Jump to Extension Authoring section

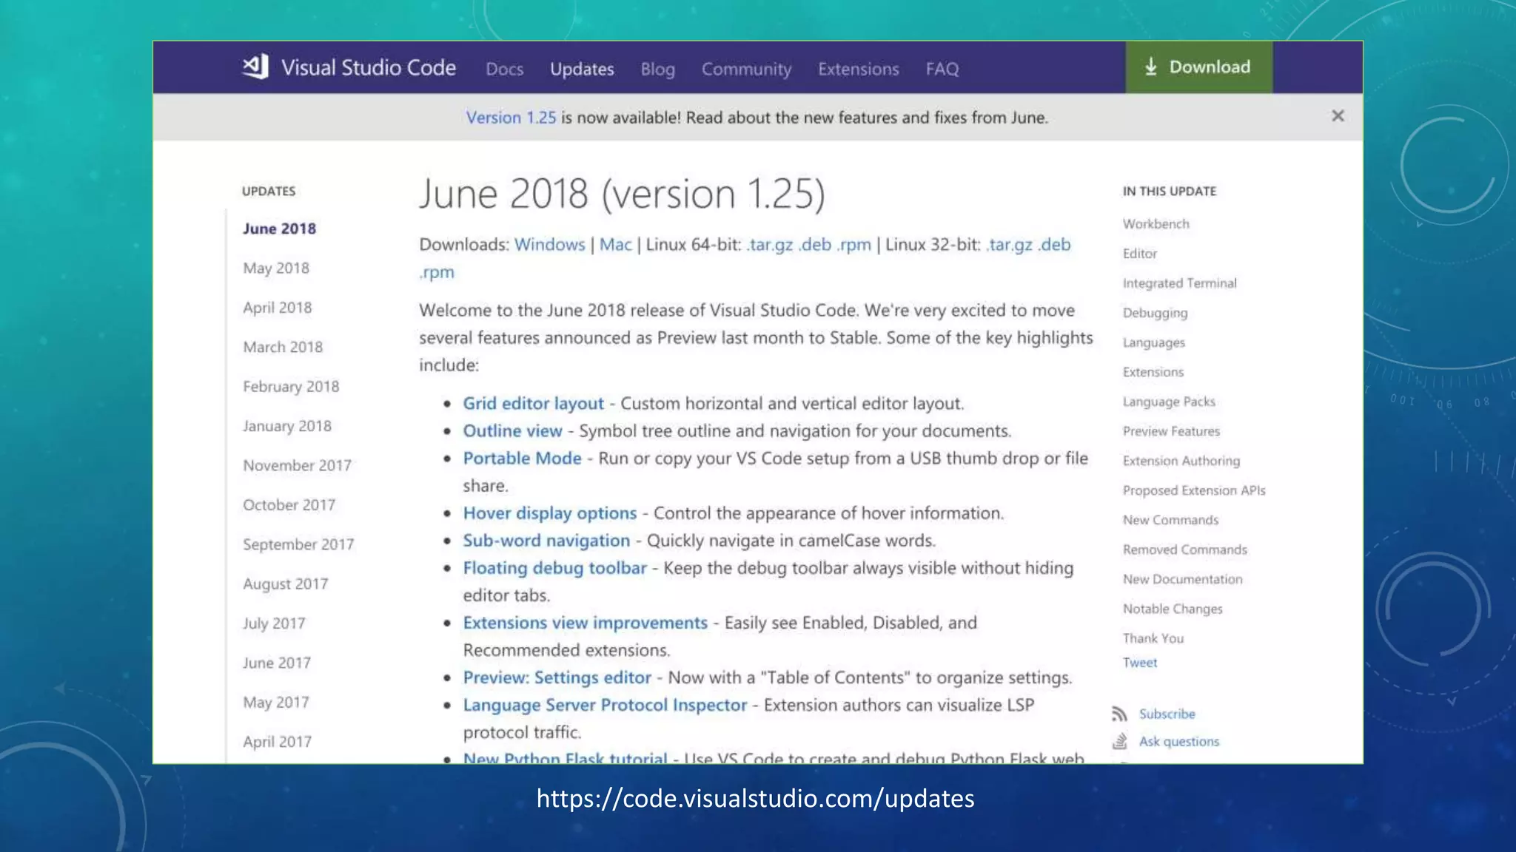(x=1181, y=461)
